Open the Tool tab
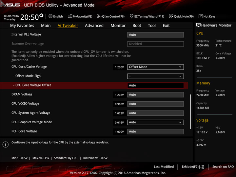The width and height of the screenshot is (236, 177). click(x=152, y=26)
